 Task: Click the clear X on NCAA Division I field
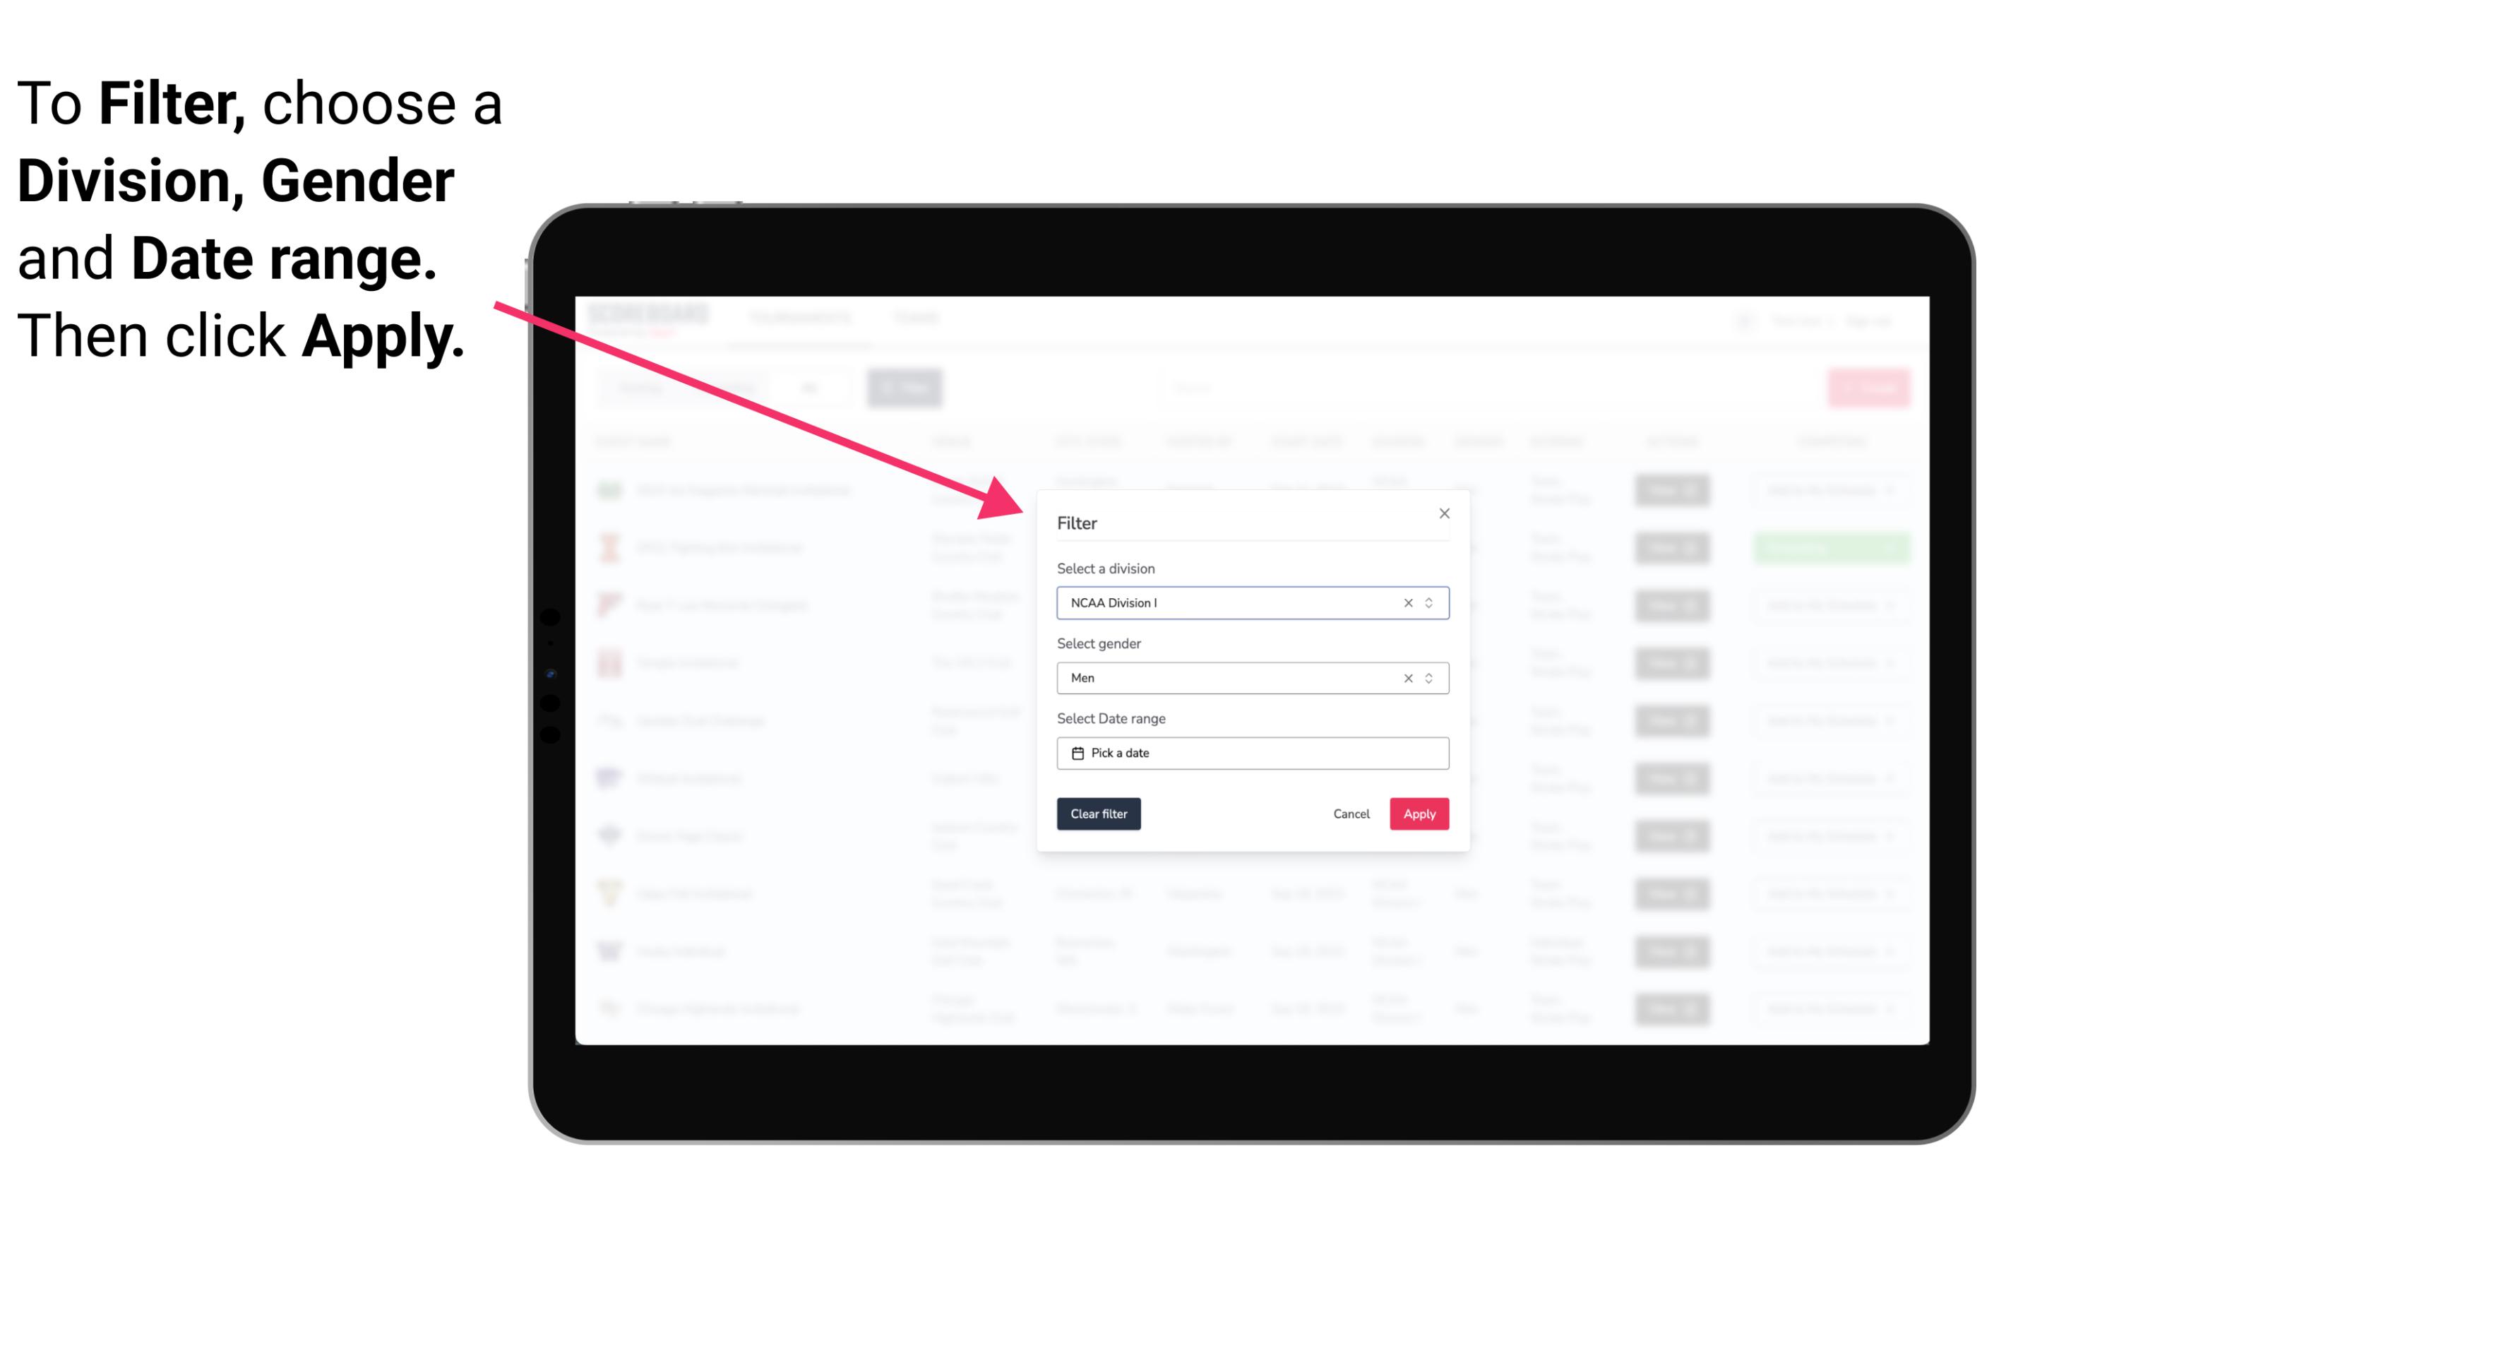(x=1405, y=602)
